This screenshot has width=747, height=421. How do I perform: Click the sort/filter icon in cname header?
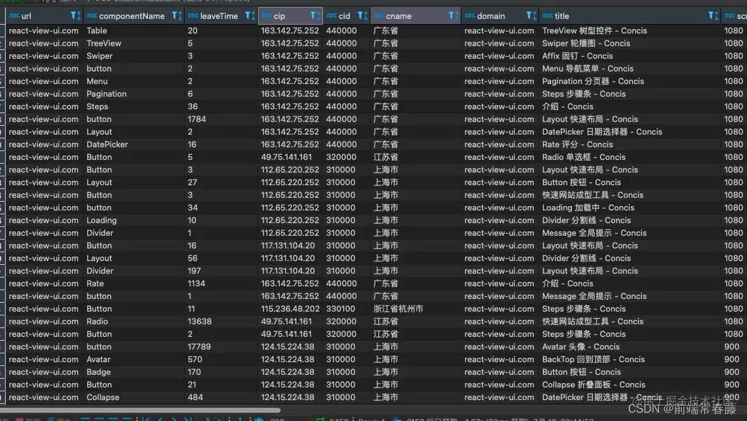click(454, 16)
